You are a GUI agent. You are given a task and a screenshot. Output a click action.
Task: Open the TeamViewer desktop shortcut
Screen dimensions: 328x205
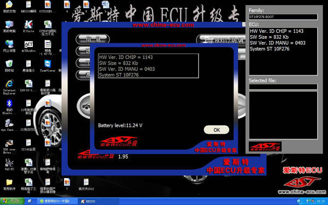(x=48, y=66)
